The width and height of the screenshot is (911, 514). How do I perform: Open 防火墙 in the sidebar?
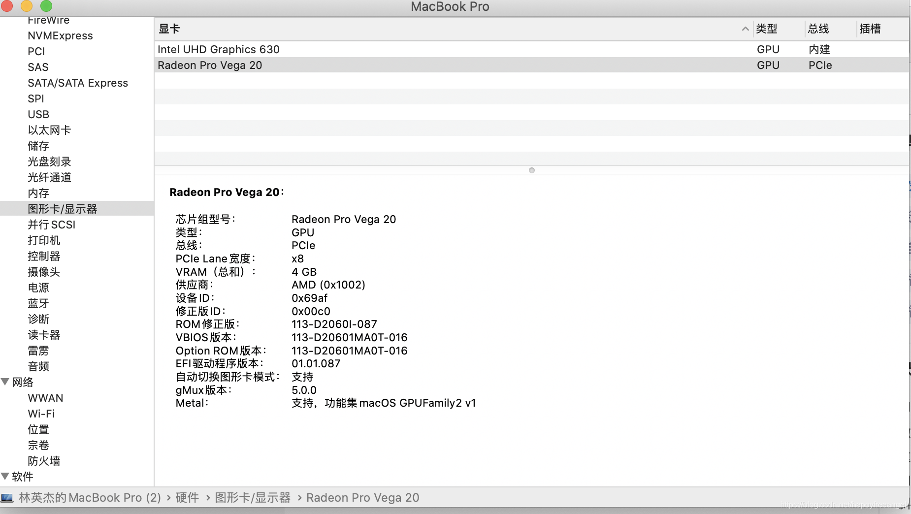tap(44, 461)
